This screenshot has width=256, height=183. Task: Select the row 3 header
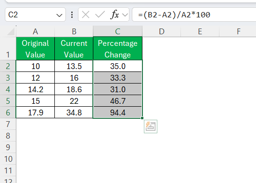pos(8,78)
